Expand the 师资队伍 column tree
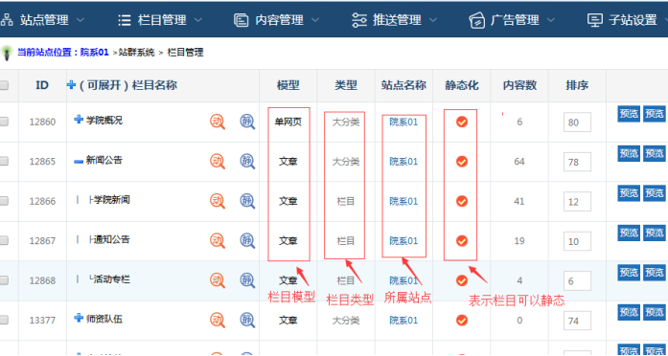Screen dimensions: 668x356 click(79, 318)
